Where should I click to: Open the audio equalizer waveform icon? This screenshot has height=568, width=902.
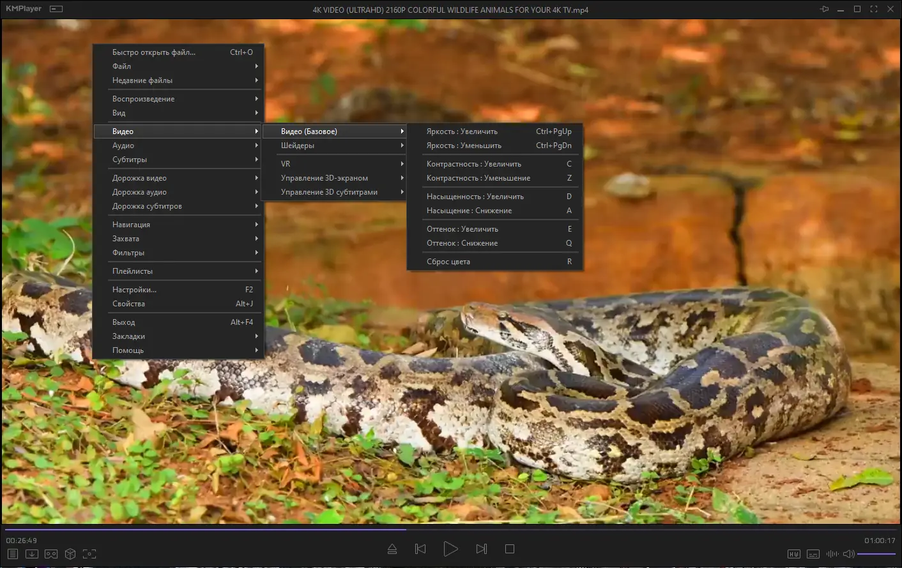[x=832, y=554]
